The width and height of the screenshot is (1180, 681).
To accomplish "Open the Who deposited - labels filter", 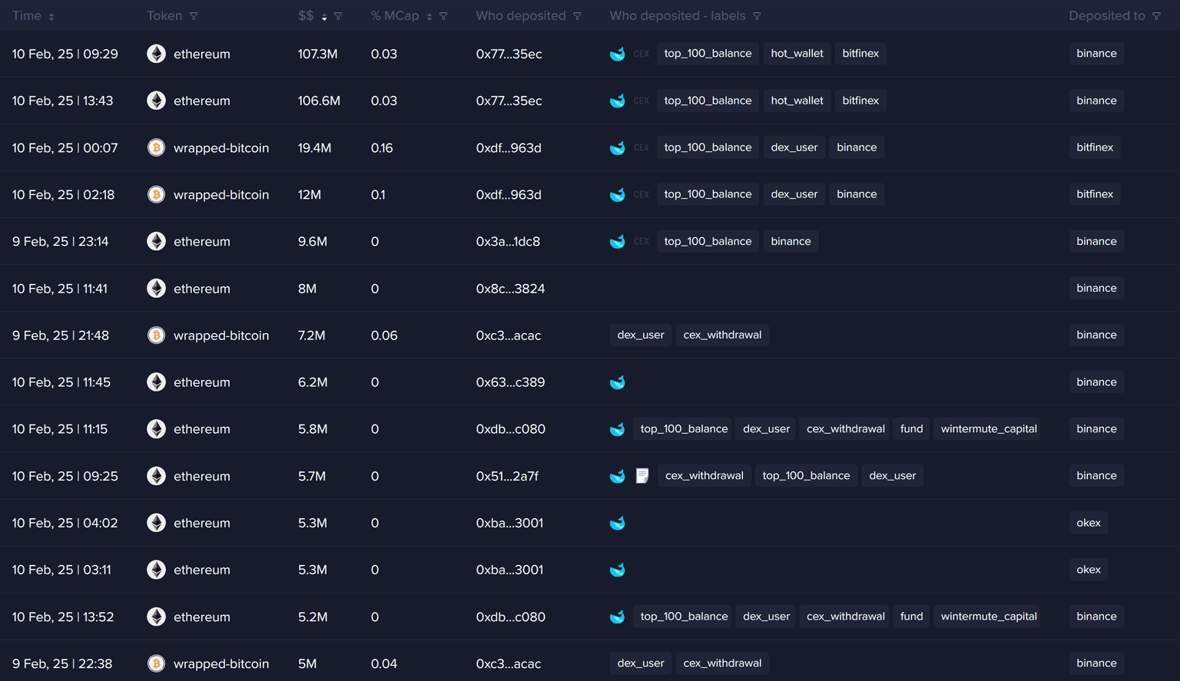I will point(757,16).
